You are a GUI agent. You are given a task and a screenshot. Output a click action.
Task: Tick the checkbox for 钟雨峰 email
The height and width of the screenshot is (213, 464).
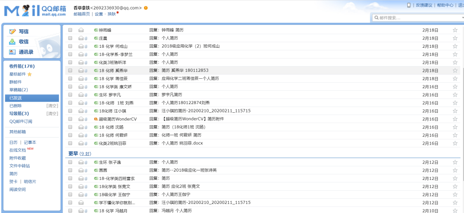70,30
